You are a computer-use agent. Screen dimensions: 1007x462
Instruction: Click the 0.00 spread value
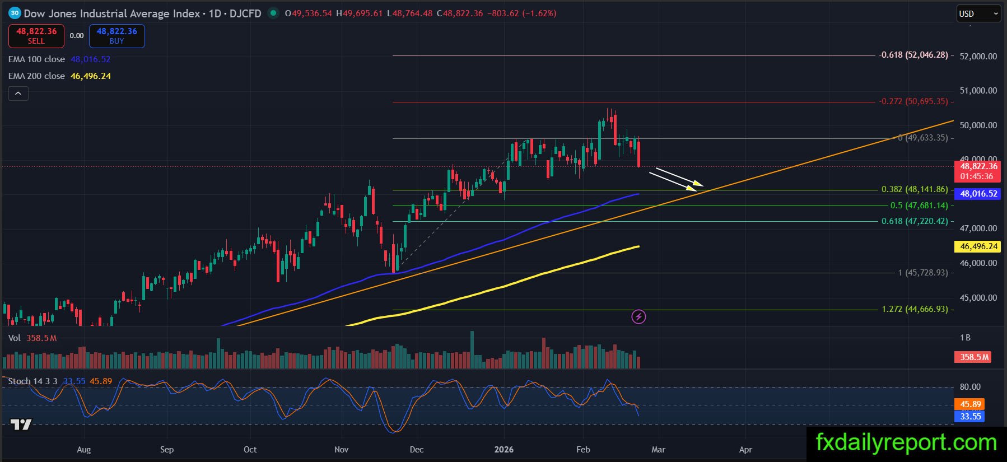[x=77, y=36]
